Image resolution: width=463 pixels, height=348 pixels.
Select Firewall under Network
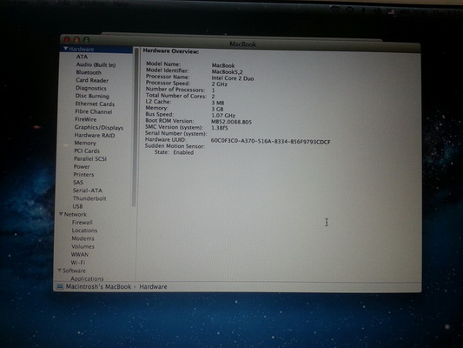(x=82, y=223)
